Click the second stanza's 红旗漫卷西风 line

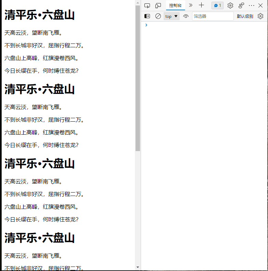(41, 132)
